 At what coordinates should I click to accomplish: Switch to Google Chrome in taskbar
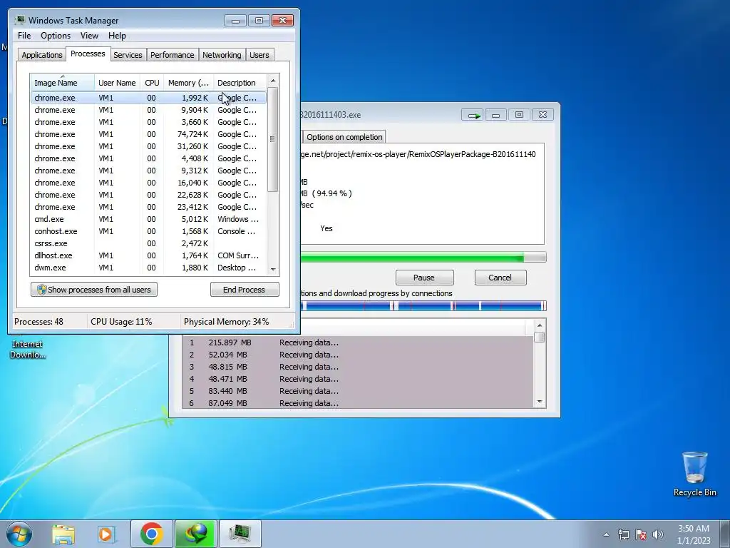tap(151, 534)
